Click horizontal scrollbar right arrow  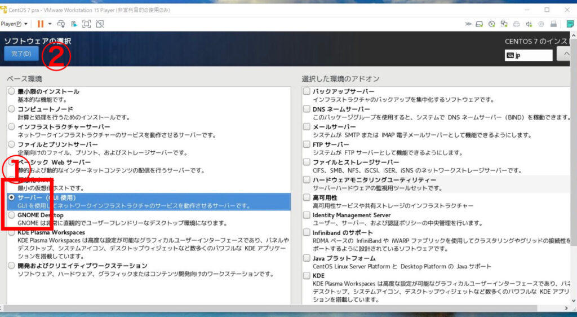tap(566, 308)
